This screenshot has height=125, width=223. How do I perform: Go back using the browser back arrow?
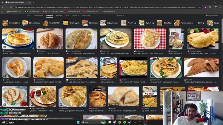point(3,7)
